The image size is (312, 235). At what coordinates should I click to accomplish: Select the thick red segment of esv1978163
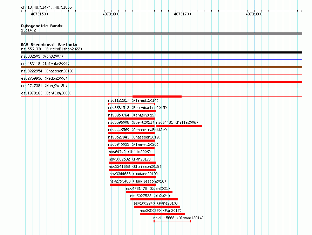157,97
